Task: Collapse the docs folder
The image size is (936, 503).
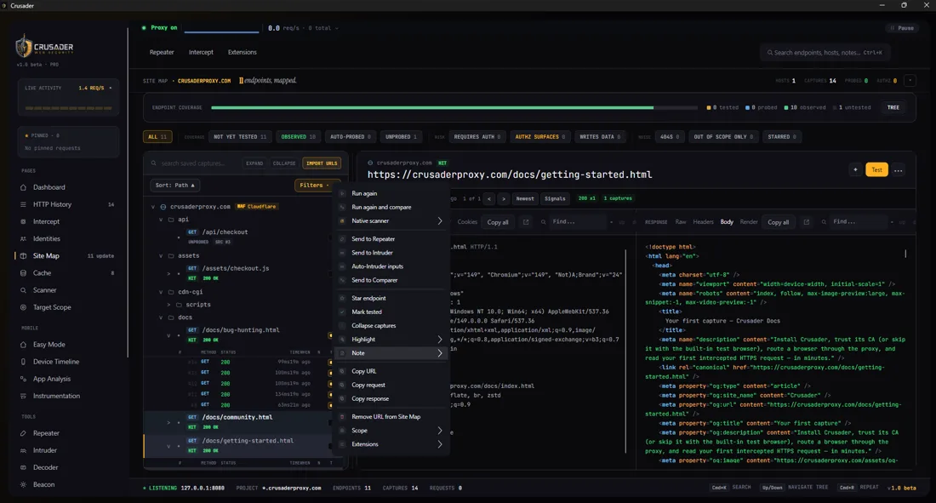Action: coord(161,317)
